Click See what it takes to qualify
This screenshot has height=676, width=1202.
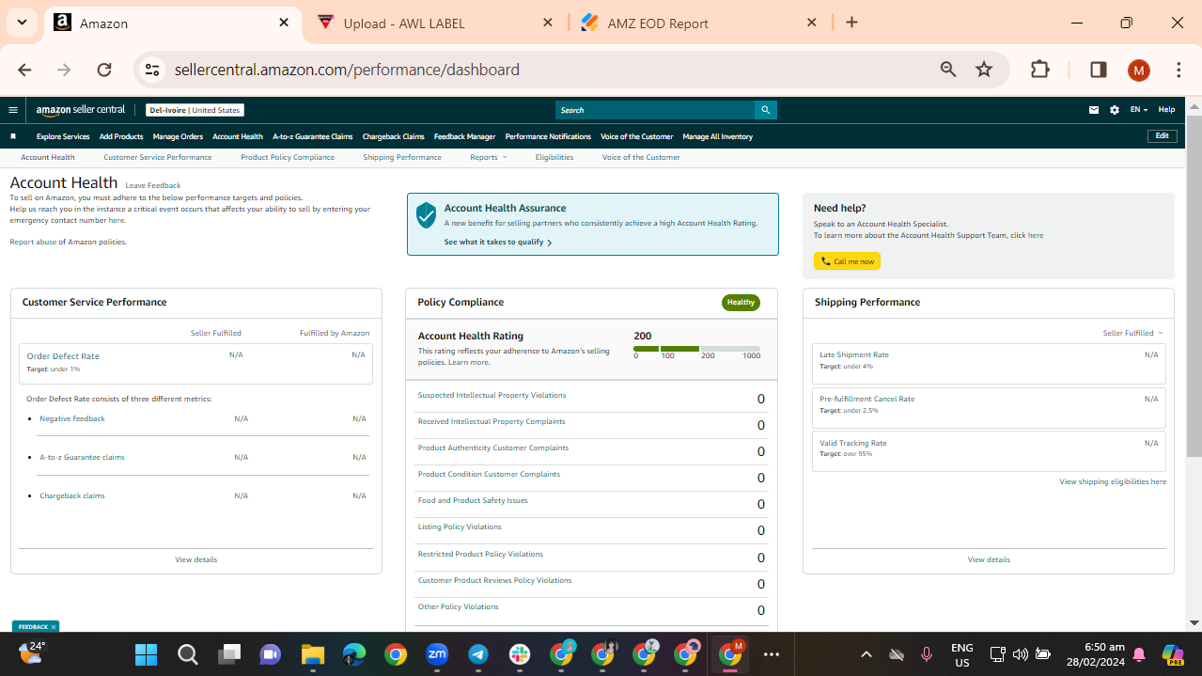(497, 242)
